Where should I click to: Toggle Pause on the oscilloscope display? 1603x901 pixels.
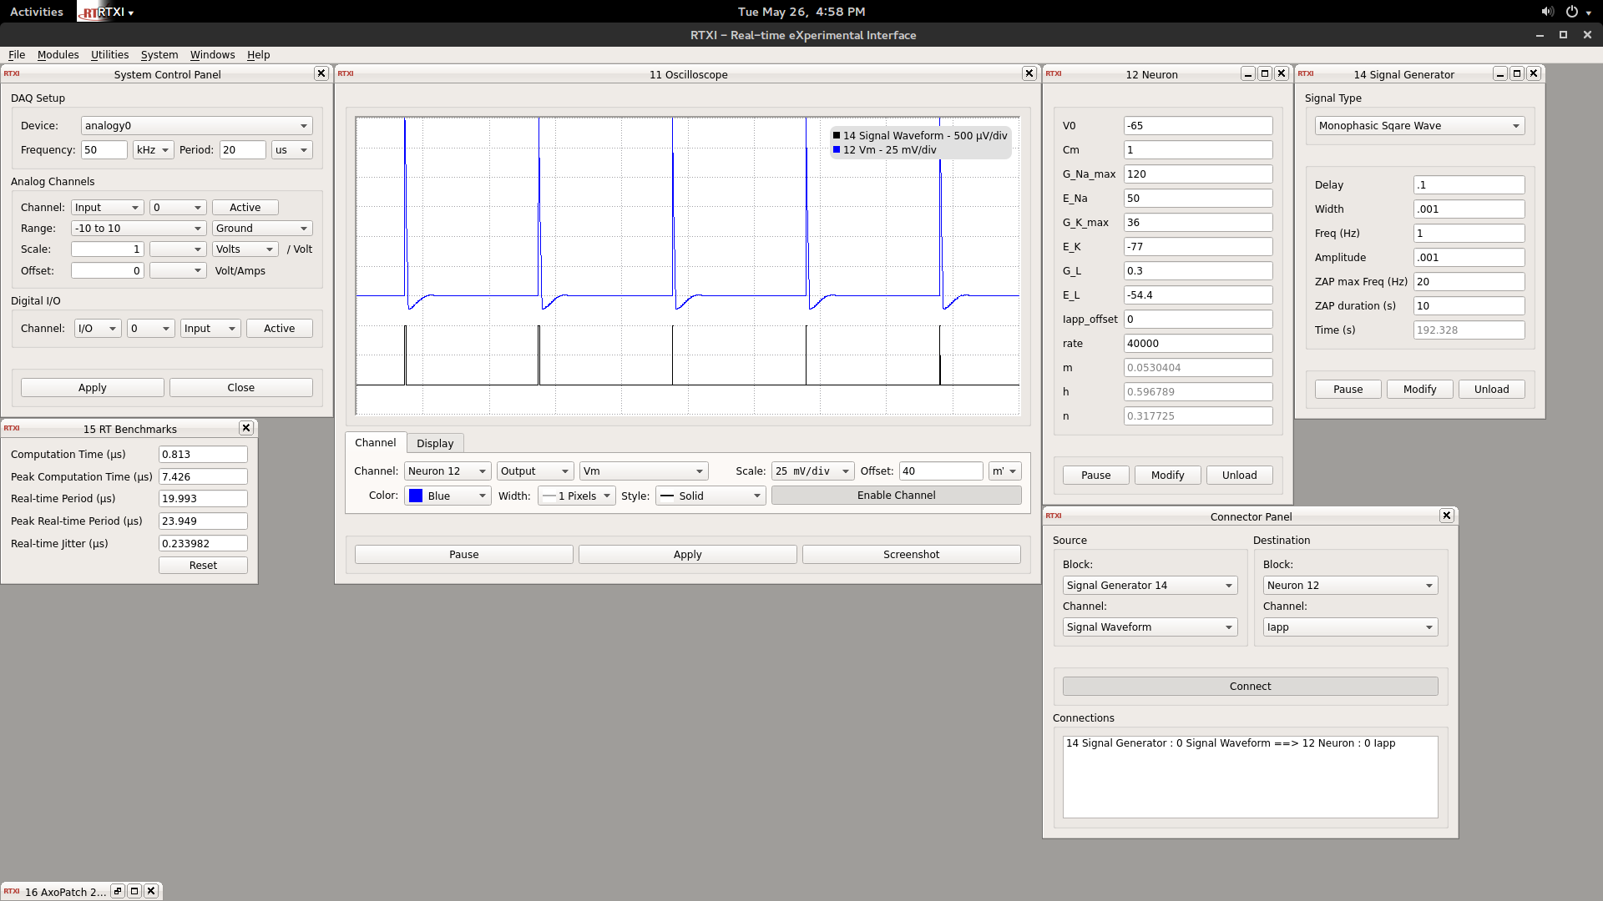click(463, 553)
